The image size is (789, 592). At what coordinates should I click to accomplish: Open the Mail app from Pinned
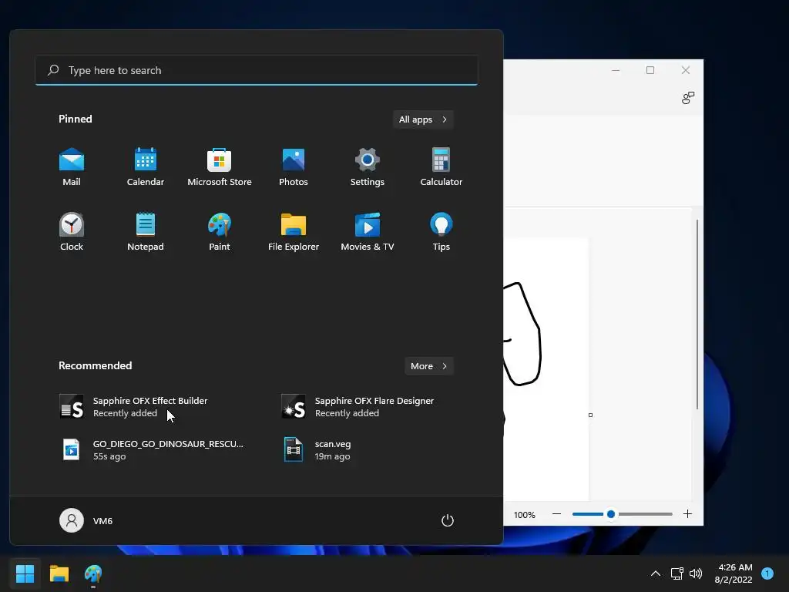coord(72,167)
